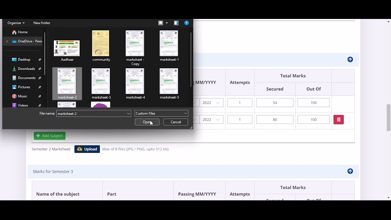Screen dimensions: 391x220
Task: Click the Music folder icon
Action: pyautogui.click(x=14, y=96)
